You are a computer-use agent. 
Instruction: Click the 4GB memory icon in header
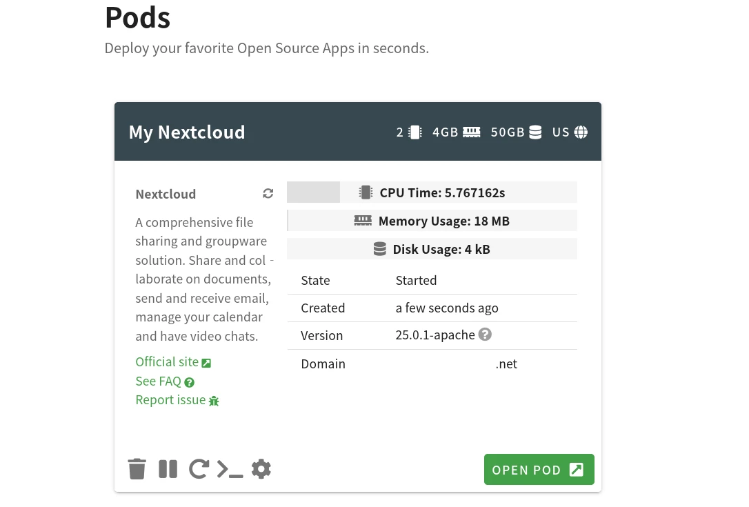tap(472, 132)
